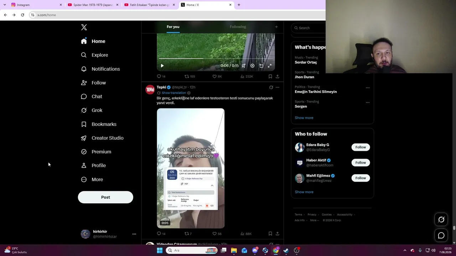Bookmark the Tepki post

point(270,234)
